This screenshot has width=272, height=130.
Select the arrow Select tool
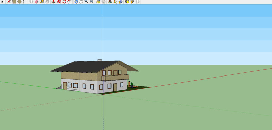click(x=2, y=2)
